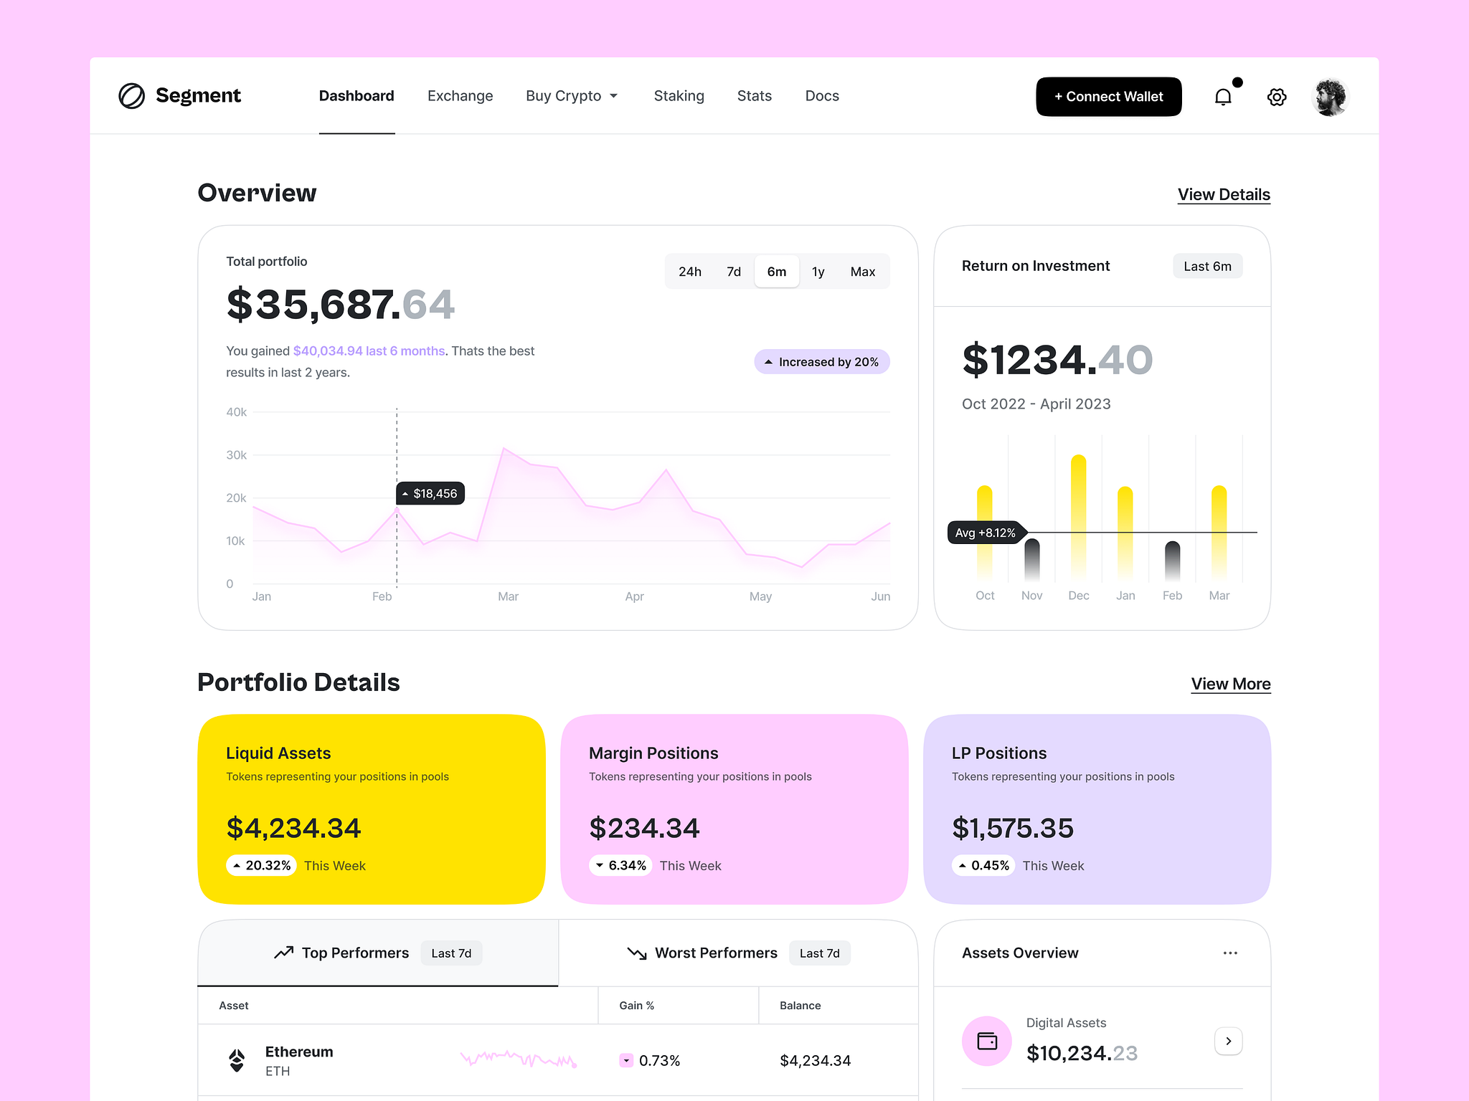The width and height of the screenshot is (1469, 1101).
Task: Select Last 6m ROI period dropdown
Action: point(1206,264)
